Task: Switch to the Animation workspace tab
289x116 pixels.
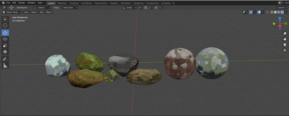Action: pos(126,3)
